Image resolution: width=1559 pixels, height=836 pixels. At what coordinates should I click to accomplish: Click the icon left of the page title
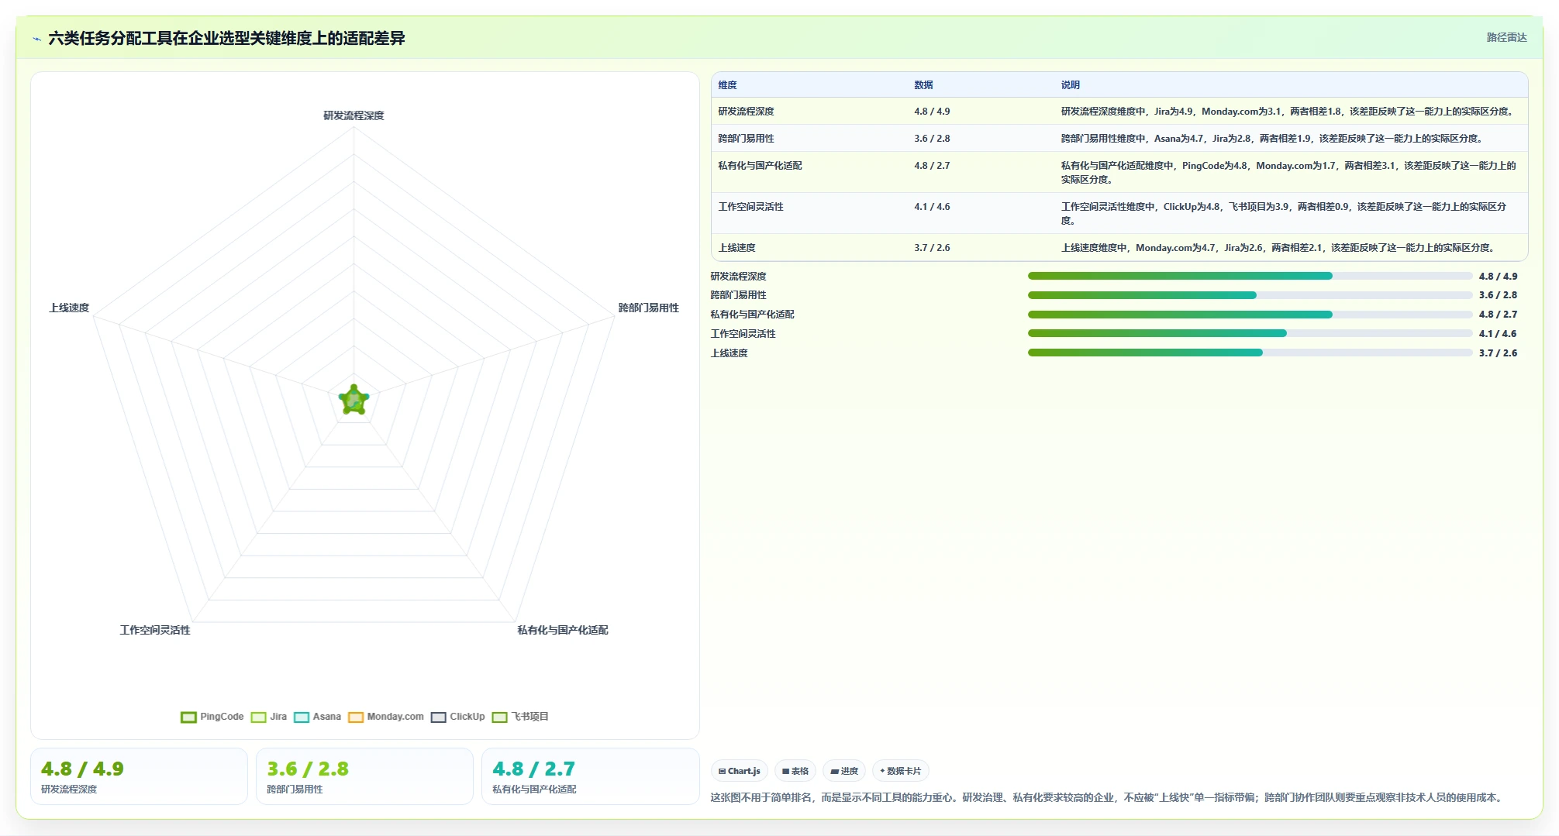36,39
